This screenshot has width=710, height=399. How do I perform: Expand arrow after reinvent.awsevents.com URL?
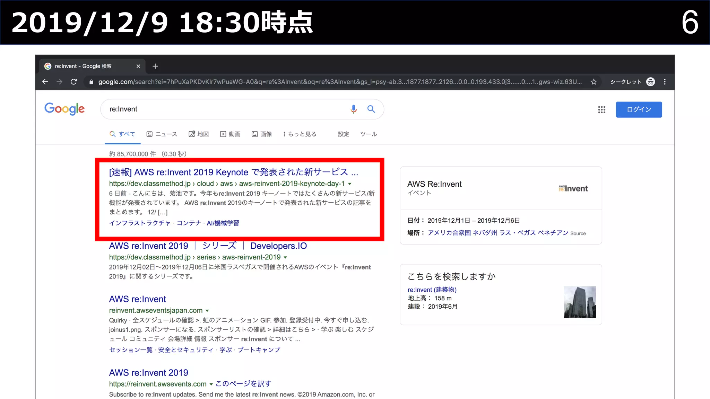tap(211, 384)
